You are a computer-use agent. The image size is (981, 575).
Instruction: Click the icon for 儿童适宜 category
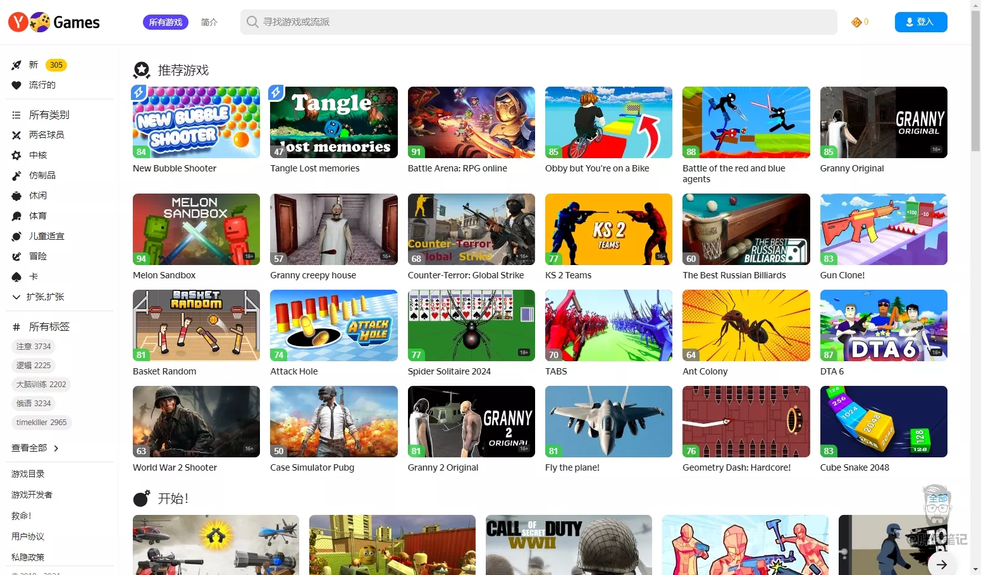(x=16, y=236)
